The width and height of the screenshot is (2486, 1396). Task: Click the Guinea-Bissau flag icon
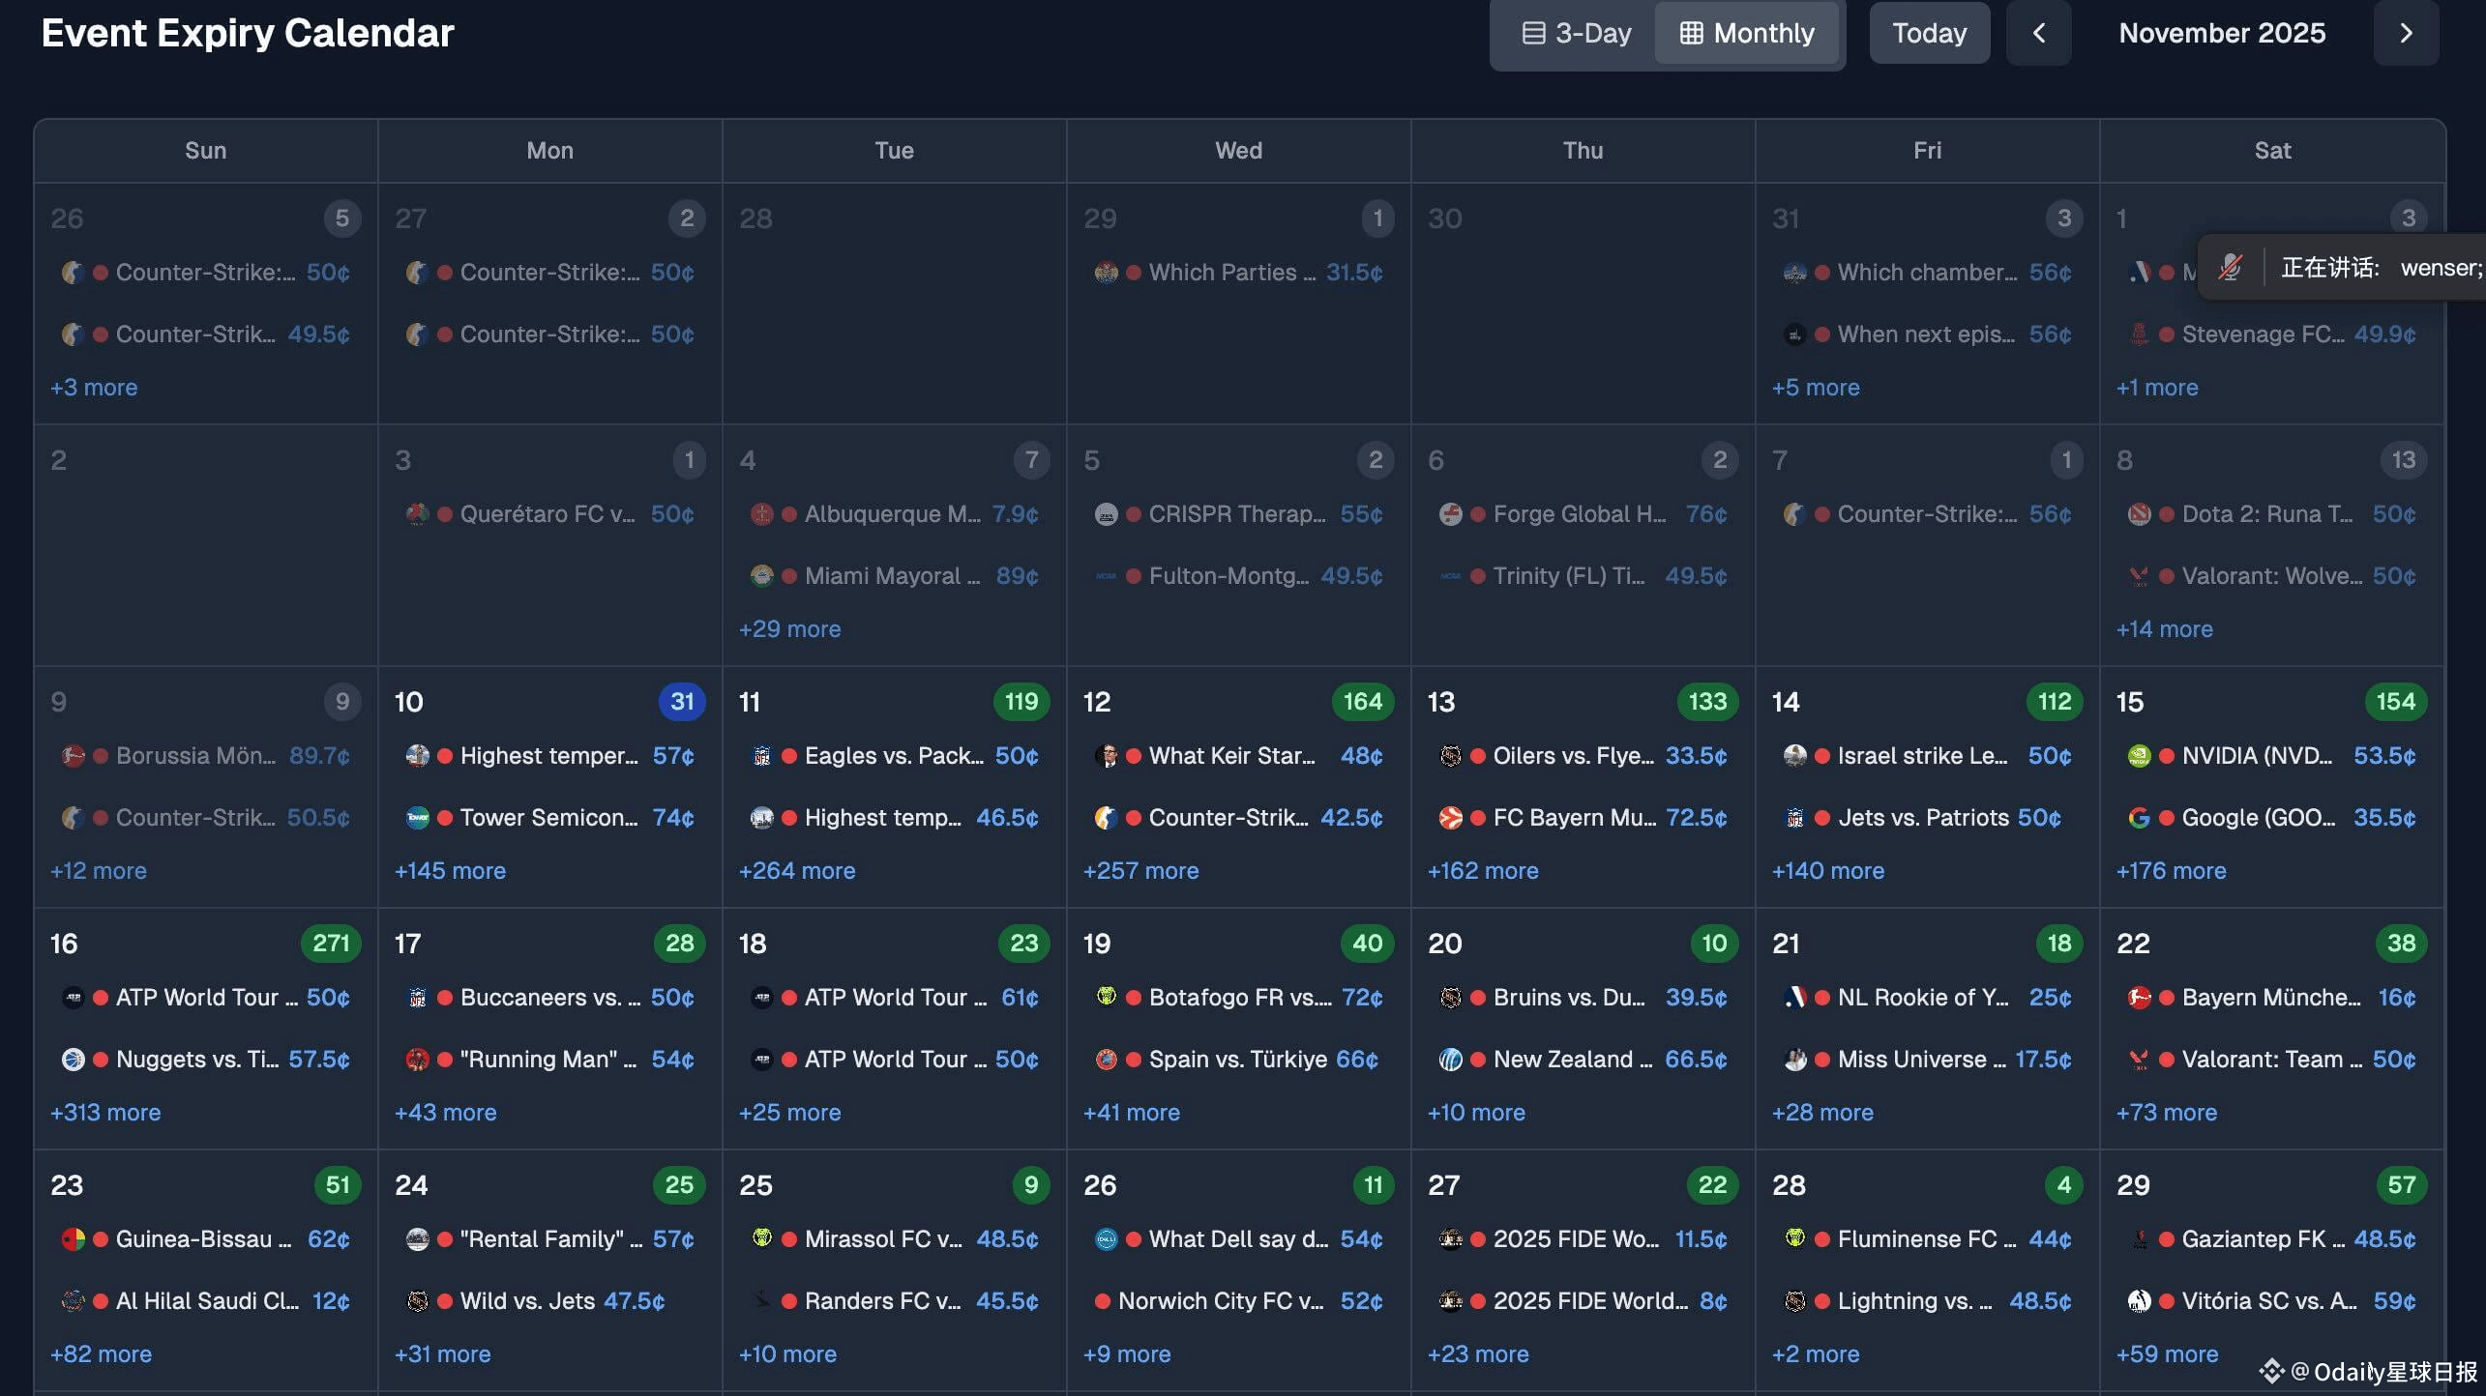point(73,1239)
